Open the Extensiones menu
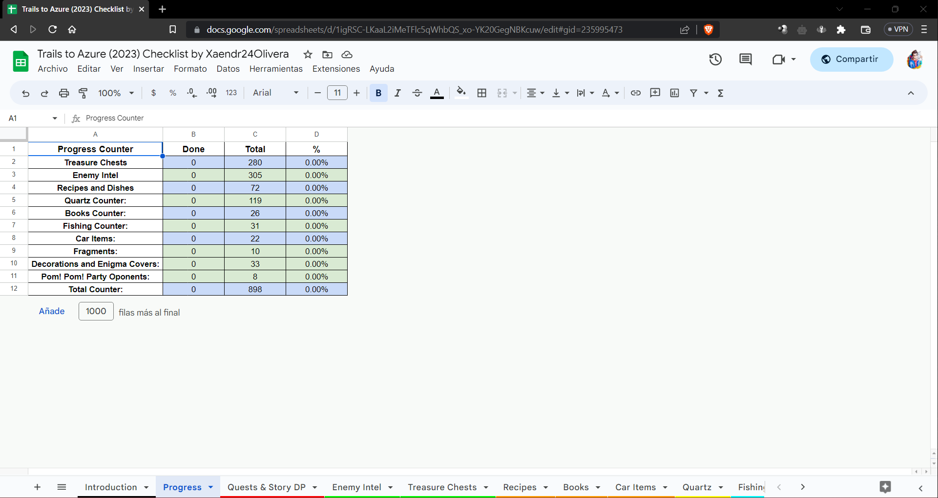Image resolution: width=938 pixels, height=498 pixels. pos(336,69)
